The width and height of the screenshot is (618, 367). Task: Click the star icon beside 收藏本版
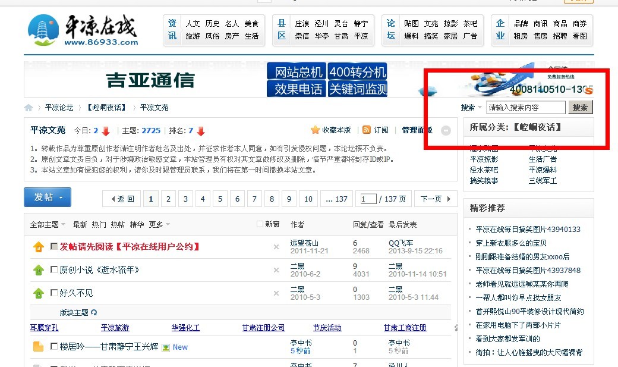[x=315, y=130]
